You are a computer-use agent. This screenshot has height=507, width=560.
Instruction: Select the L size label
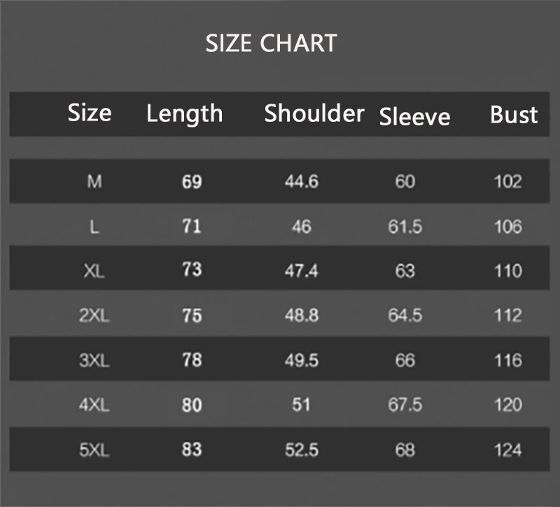(x=94, y=226)
